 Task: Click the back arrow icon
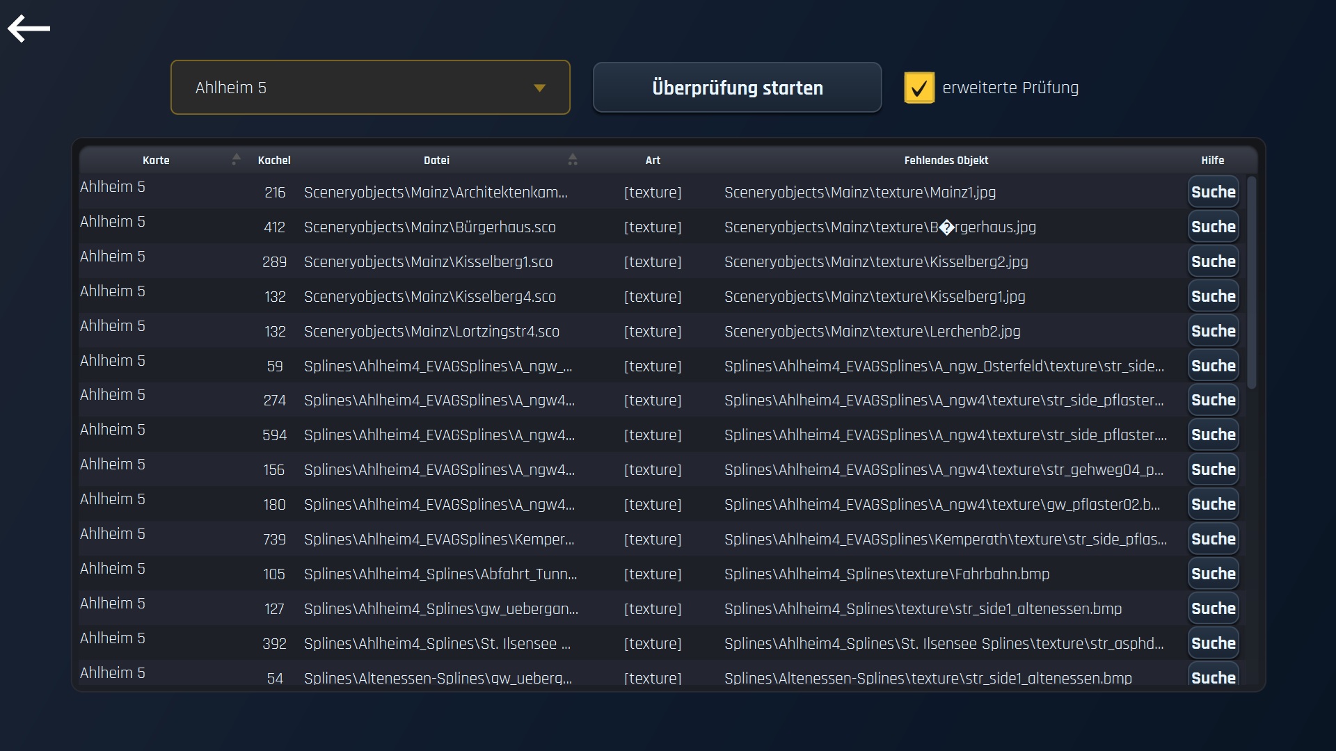29,29
